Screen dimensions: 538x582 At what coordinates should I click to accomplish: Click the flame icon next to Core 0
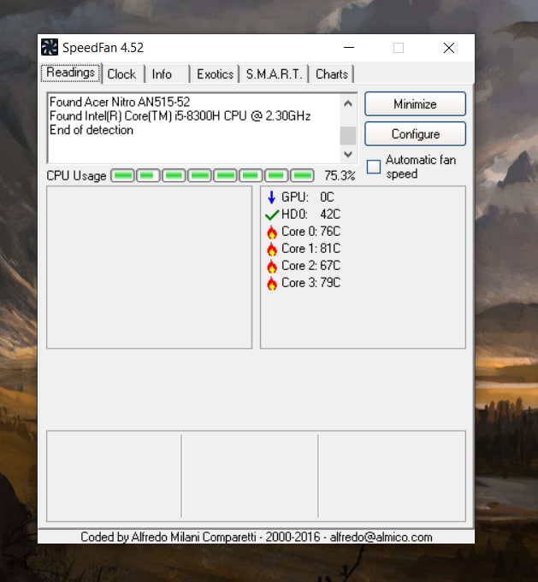(272, 232)
